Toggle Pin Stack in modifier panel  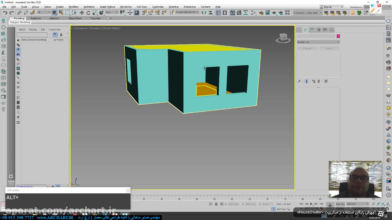click(x=299, y=81)
